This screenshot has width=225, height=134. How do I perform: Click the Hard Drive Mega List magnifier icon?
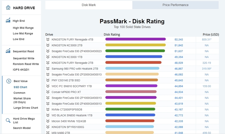tap(8, 120)
